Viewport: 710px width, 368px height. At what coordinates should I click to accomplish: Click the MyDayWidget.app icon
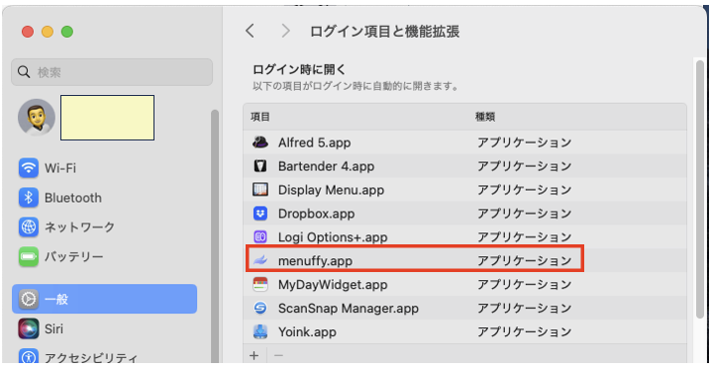coord(260,284)
